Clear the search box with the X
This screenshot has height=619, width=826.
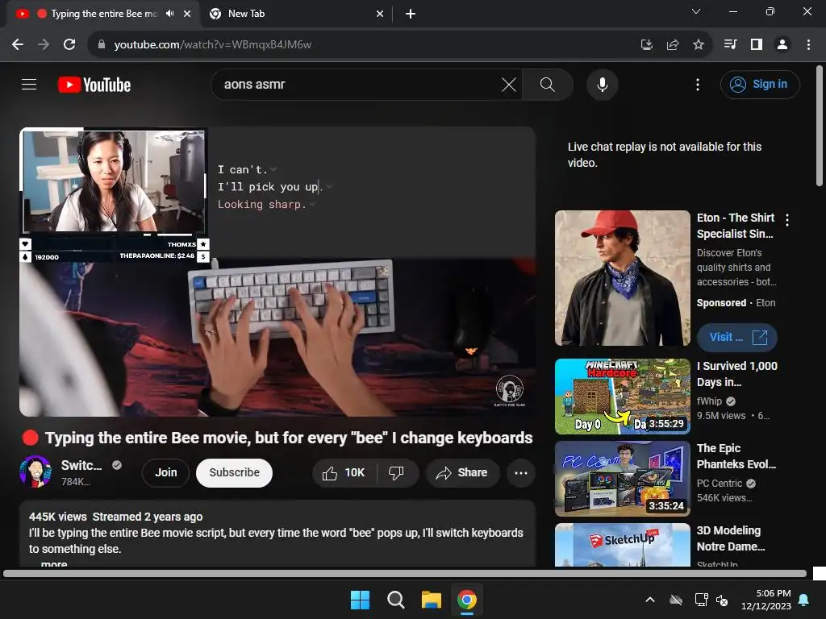pyautogui.click(x=508, y=84)
